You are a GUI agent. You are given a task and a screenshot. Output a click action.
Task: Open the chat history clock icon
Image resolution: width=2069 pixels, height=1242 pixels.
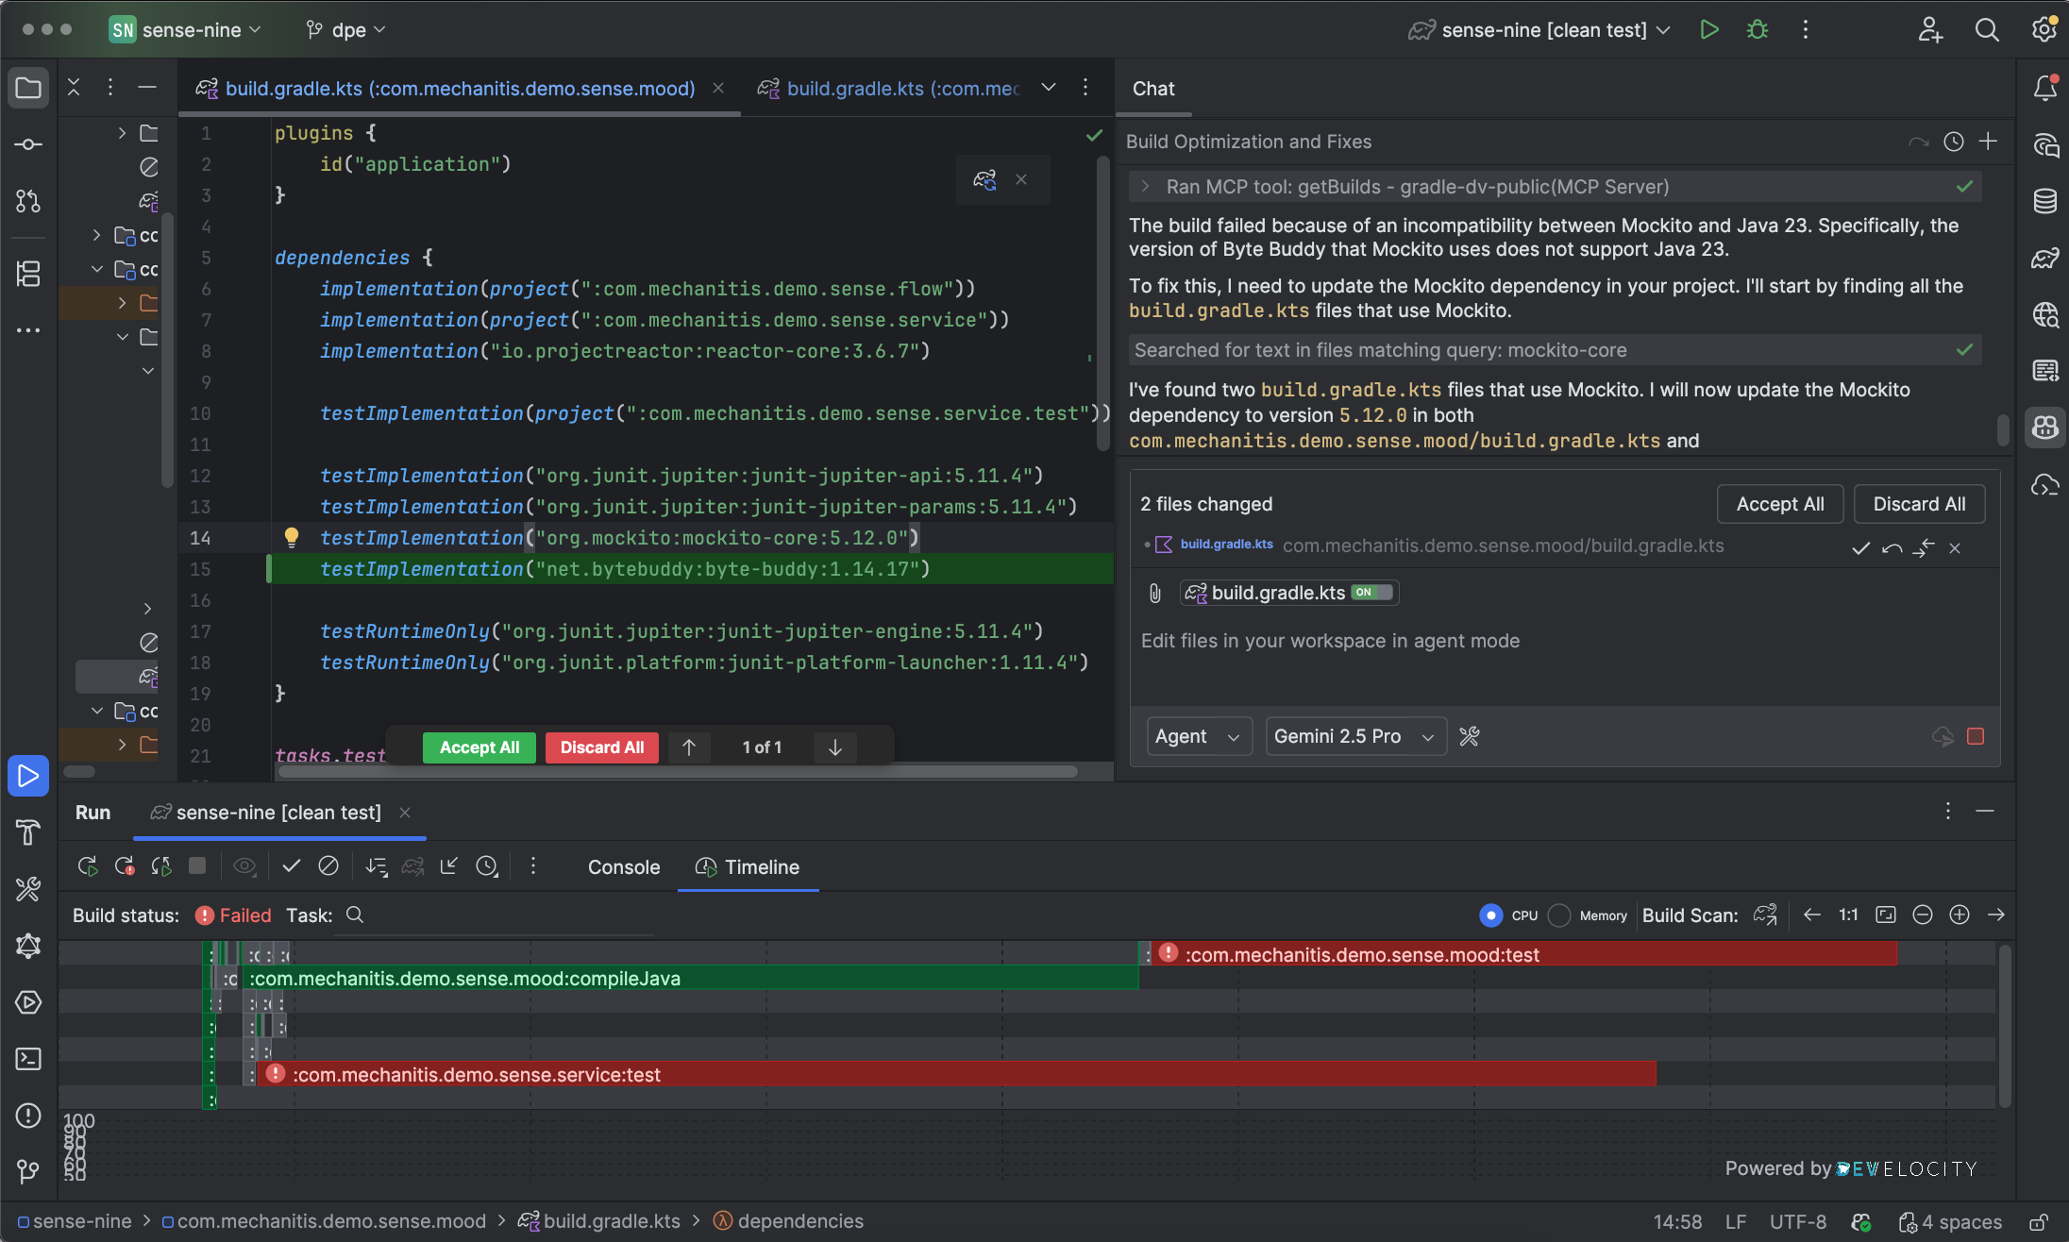(1953, 142)
